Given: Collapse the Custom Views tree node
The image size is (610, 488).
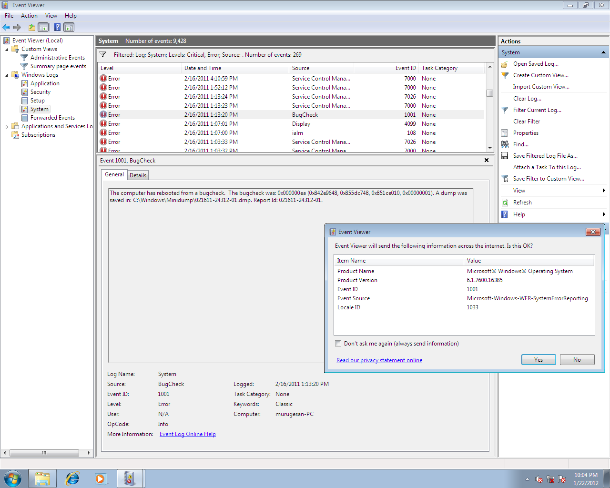Looking at the screenshot, I should (7, 49).
